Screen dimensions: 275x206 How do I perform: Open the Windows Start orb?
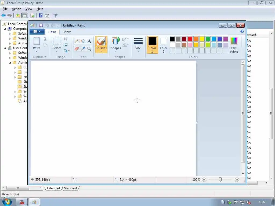pyautogui.click(x=7, y=202)
